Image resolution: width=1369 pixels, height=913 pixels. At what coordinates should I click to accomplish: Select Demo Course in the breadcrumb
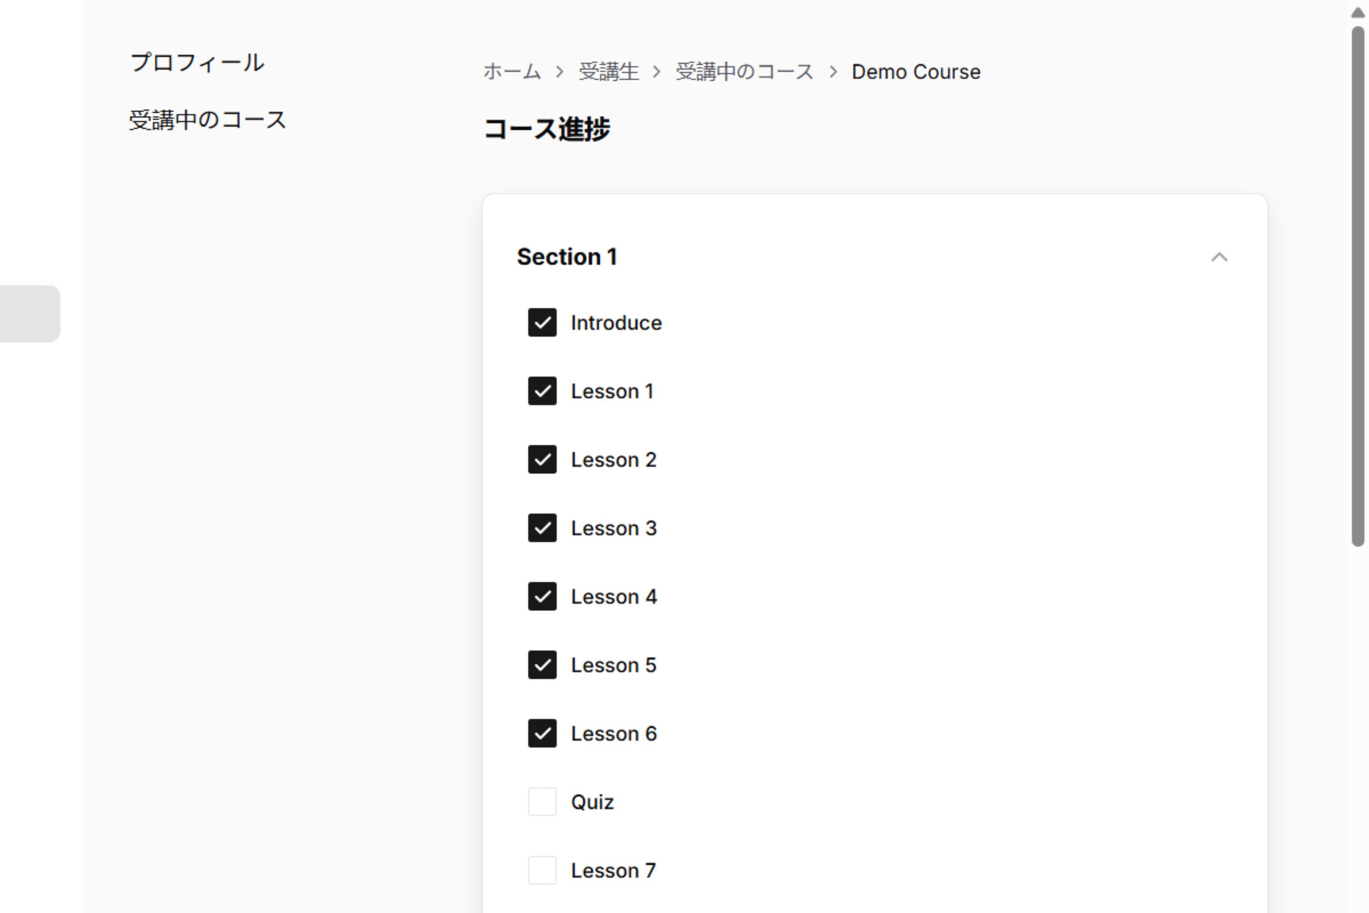coord(915,71)
